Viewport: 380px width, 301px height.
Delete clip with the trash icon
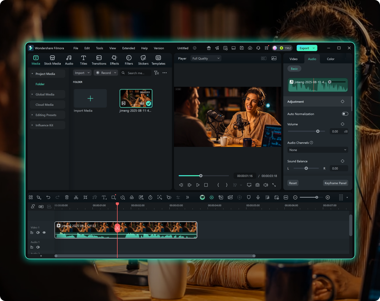click(x=67, y=197)
